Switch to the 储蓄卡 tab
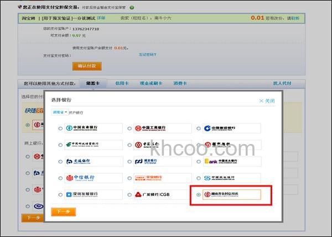The height and width of the screenshot is (237, 332). point(93,84)
